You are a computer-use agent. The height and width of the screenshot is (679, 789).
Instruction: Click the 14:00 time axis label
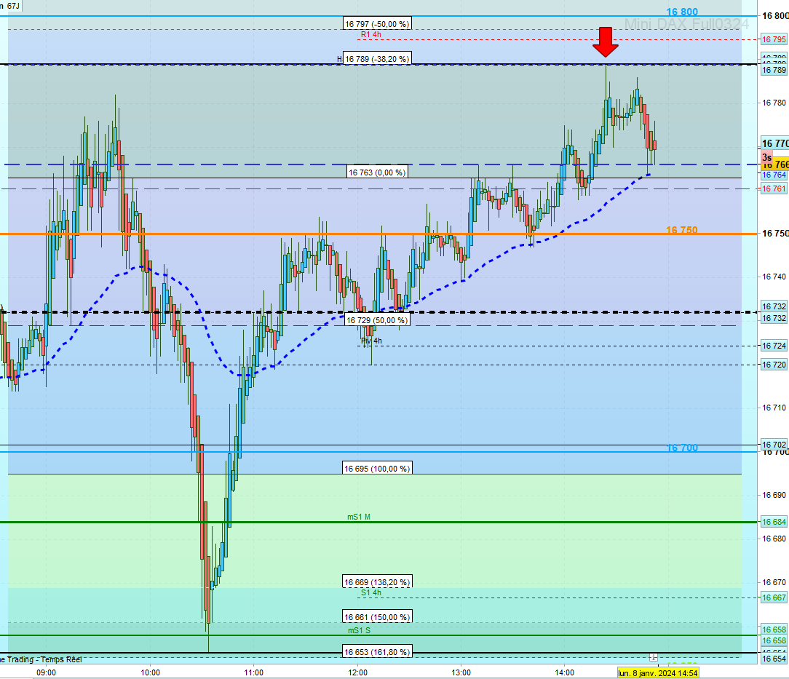pyautogui.click(x=565, y=672)
